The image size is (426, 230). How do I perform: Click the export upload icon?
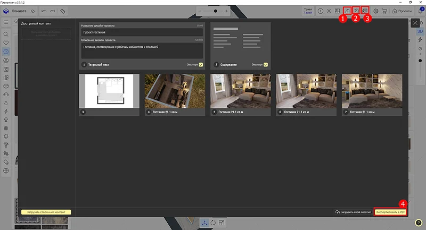pyautogui.click(x=348, y=11)
